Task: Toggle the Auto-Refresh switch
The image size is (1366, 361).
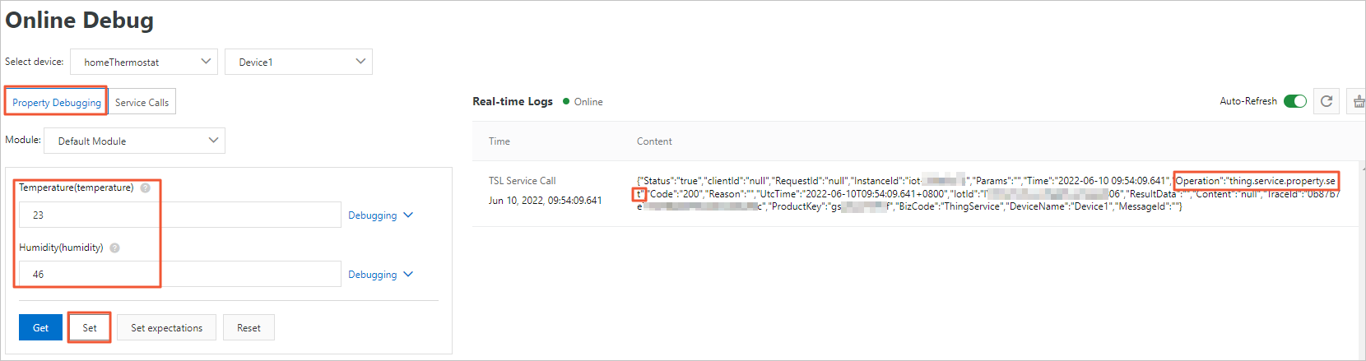Action: point(1295,101)
